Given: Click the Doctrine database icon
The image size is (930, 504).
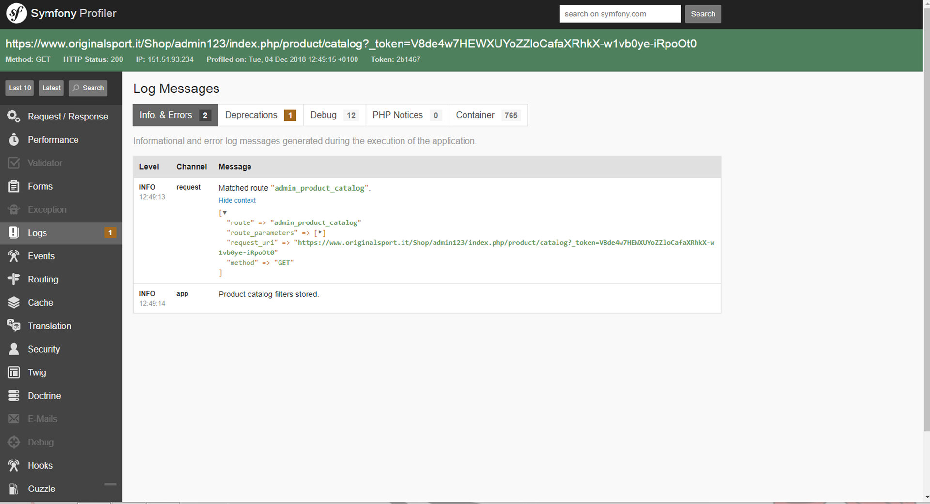Looking at the screenshot, I should click(x=14, y=396).
